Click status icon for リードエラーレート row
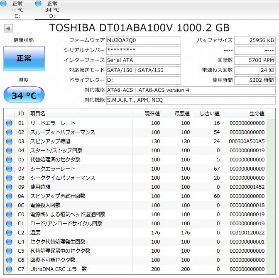Viewport: 279px width, 278px height. click(9, 123)
